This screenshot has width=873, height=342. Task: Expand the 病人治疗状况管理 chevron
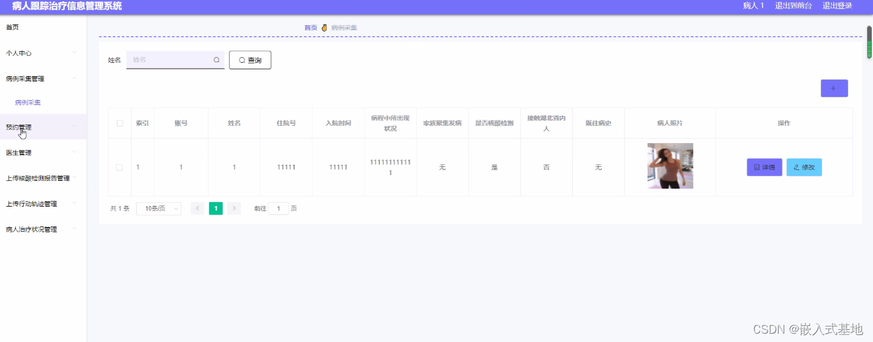coord(74,229)
